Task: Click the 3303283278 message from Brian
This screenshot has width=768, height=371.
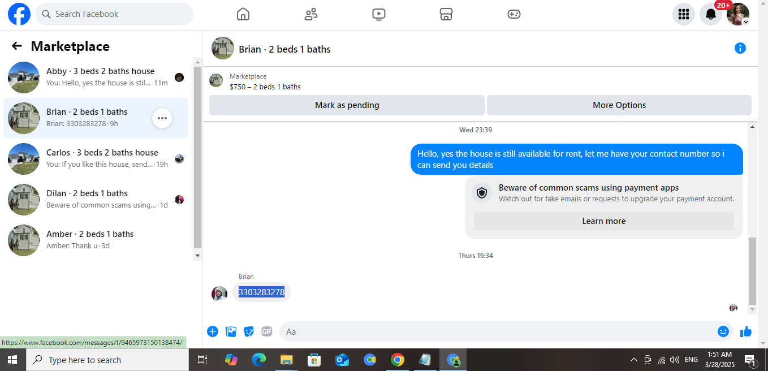Action: click(261, 292)
